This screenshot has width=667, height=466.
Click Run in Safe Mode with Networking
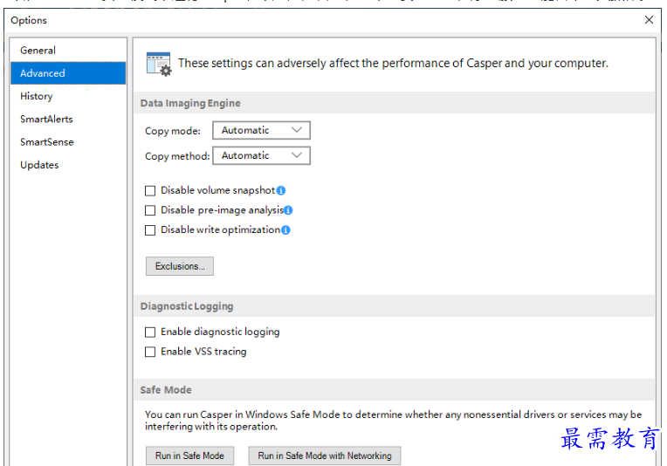click(x=325, y=456)
